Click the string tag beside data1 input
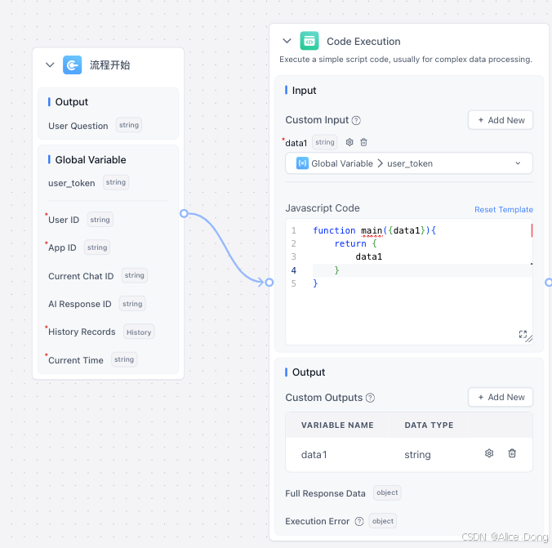Viewport: 552px width, 548px height. pos(324,142)
